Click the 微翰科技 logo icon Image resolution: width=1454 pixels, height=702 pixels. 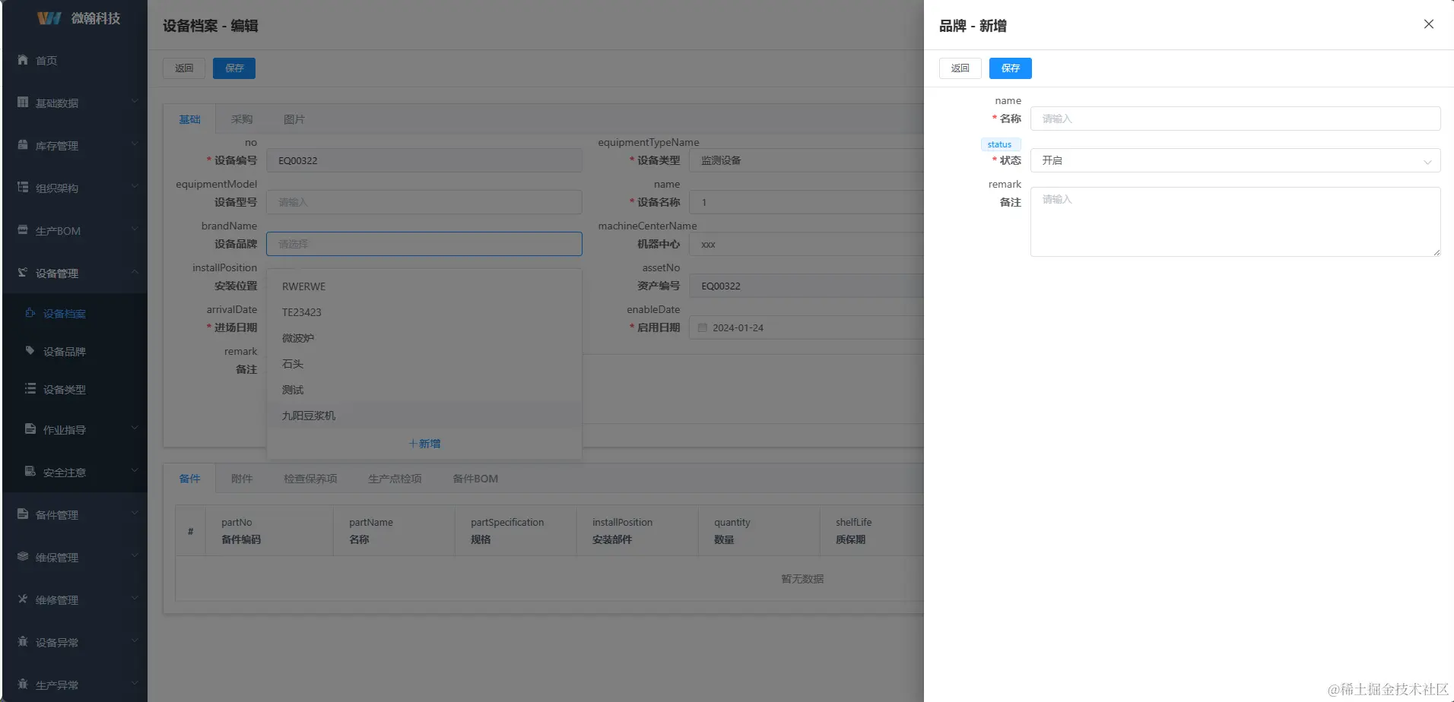49,18
